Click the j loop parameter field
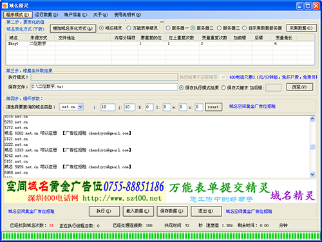This screenshot has height=242, width=322. click(x=129, y=107)
